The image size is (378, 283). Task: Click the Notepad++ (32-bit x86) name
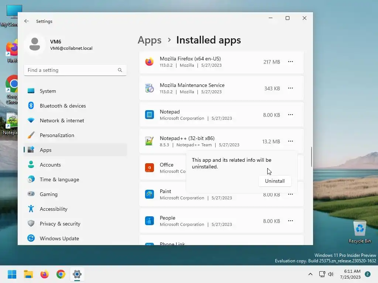pos(187,139)
